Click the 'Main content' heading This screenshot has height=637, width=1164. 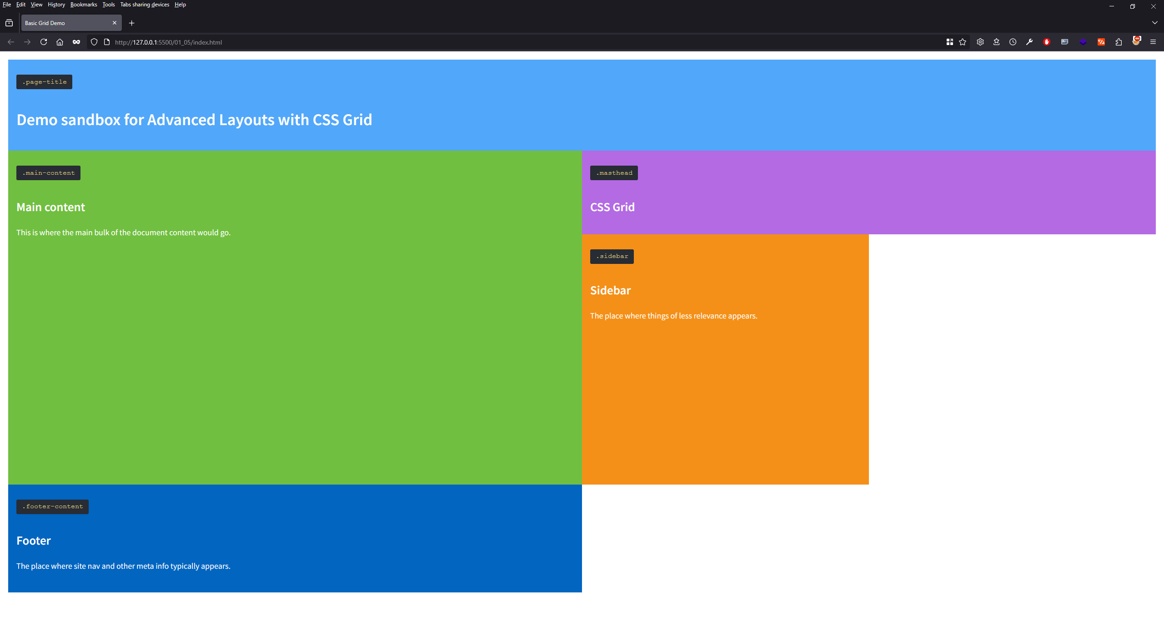point(50,207)
